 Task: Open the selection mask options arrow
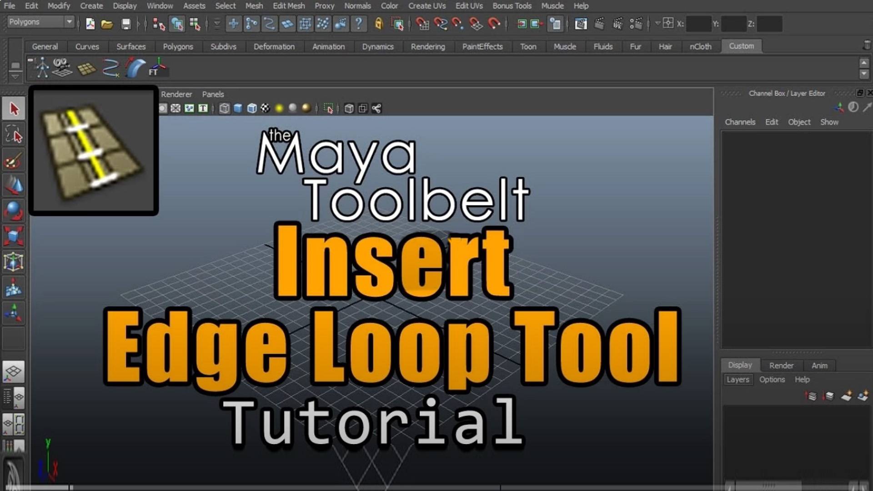pos(217,24)
